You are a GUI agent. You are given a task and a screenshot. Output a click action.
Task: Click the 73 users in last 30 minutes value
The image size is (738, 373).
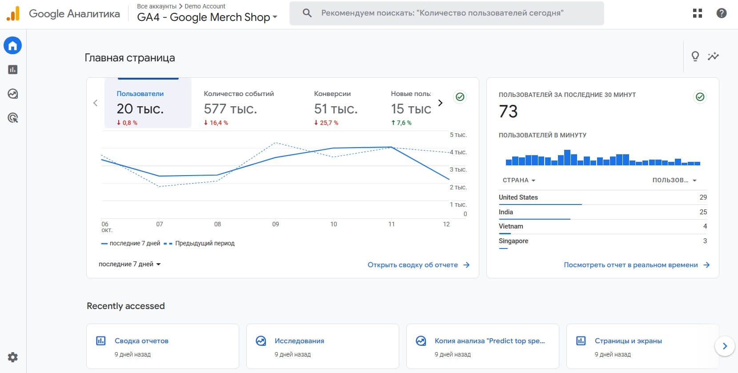[508, 111]
